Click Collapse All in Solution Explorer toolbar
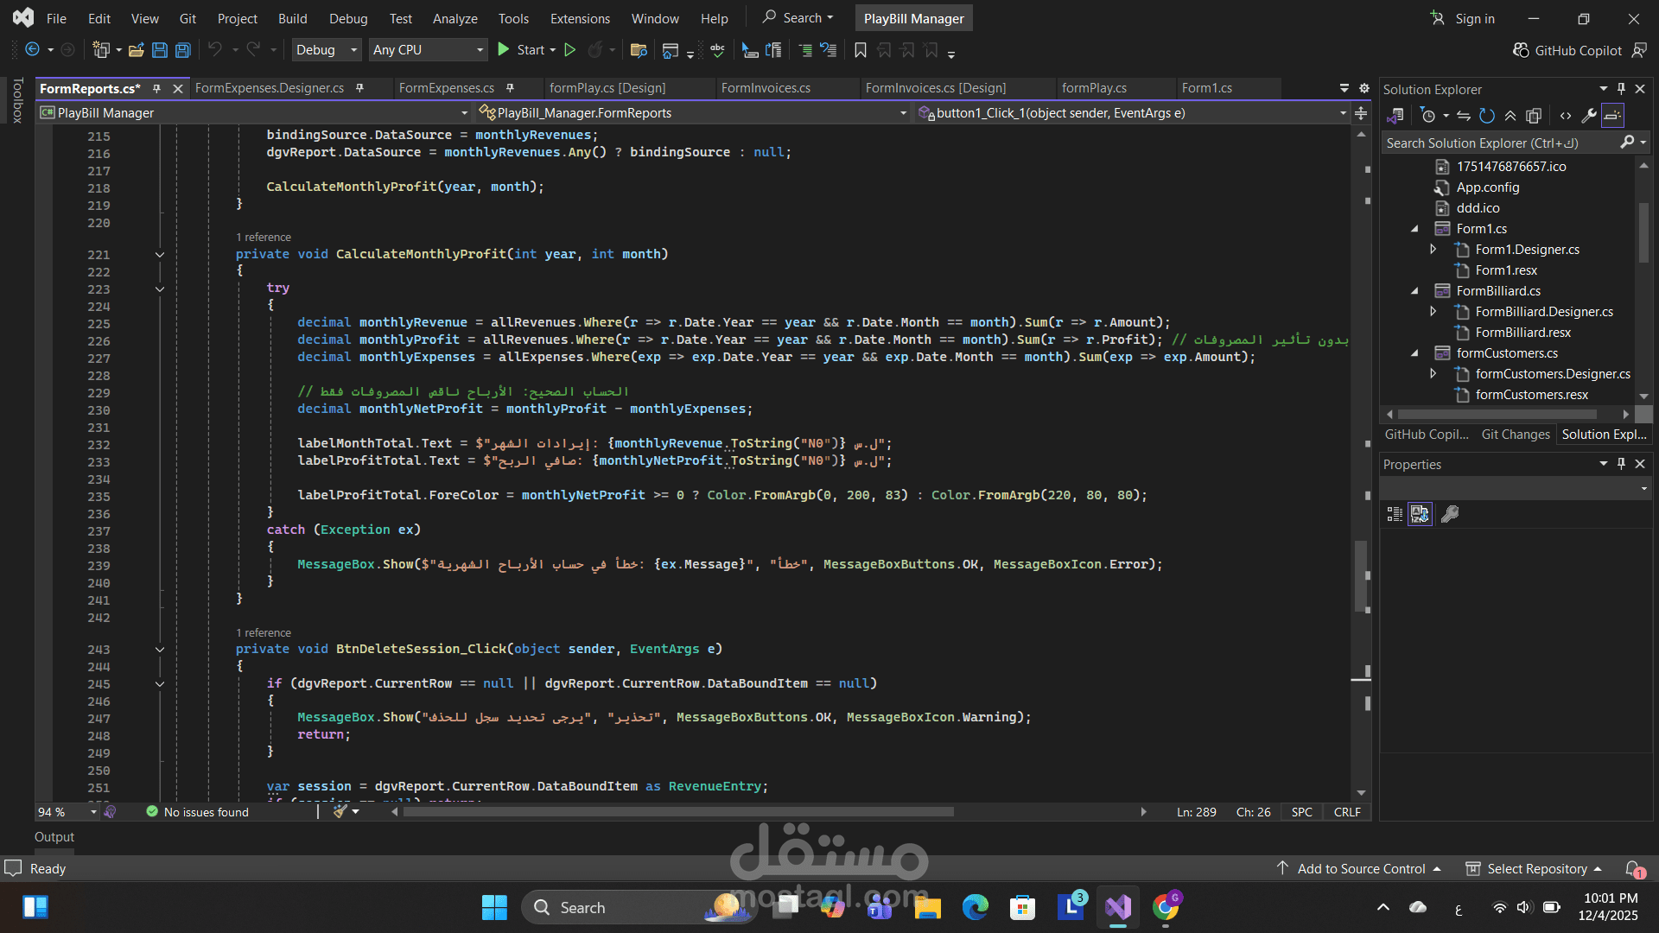 click(x=1510, y=116)
